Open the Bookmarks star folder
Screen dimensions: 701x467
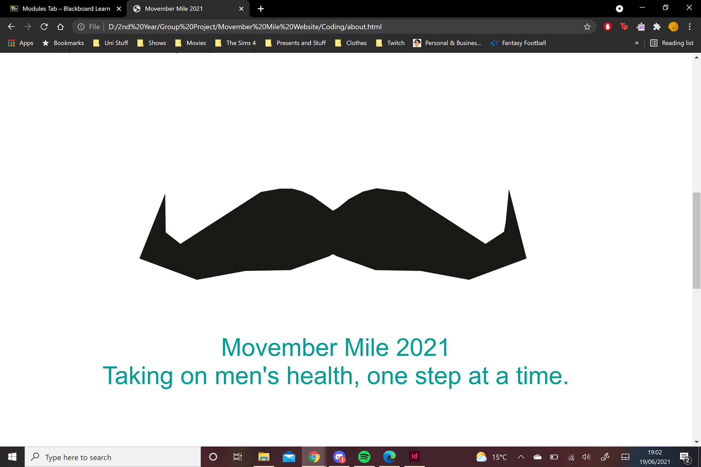(63, 43)
